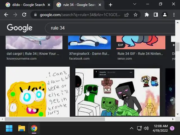Click the horizontal scrollbar left arrow
The width and height of the screenshot is (180, 135).
click(2, 119)
